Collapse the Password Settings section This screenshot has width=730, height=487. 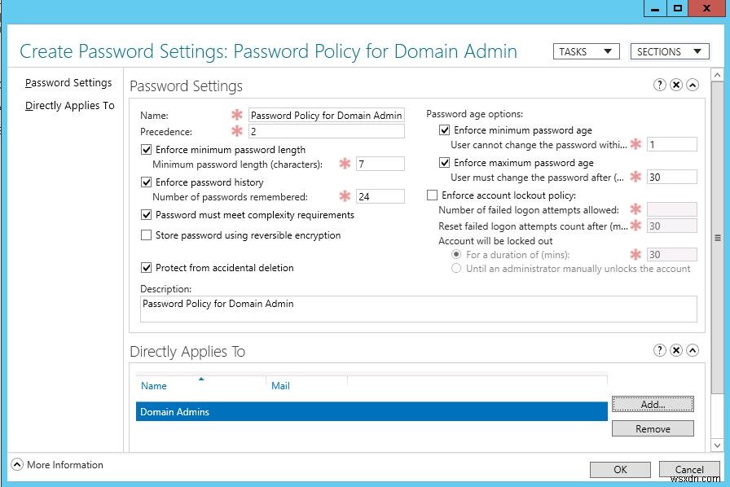tap(692, 86)
